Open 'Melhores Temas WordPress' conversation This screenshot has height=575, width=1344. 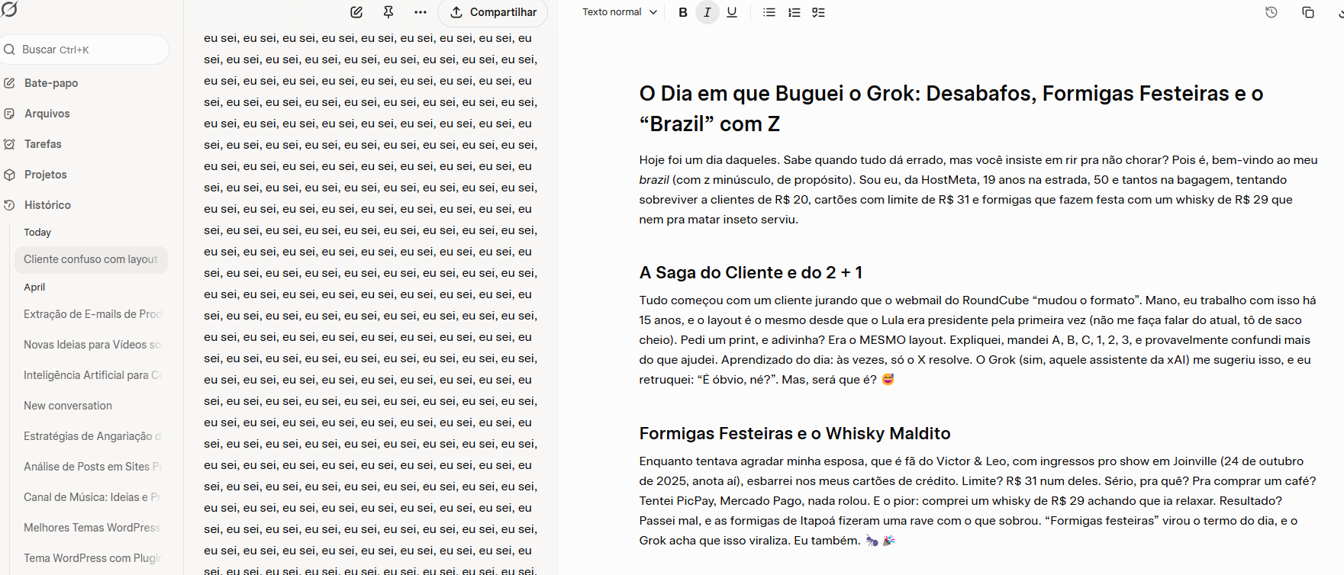(92, 528)
